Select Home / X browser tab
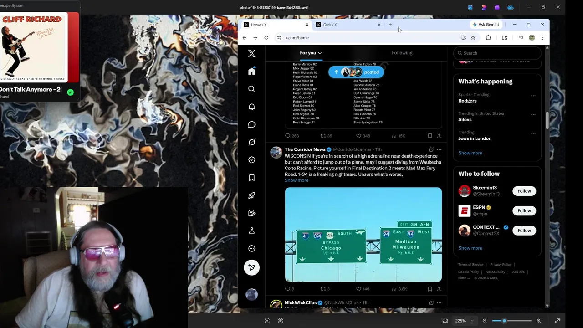Screen dimensions: 583x328 click(276, 25)
